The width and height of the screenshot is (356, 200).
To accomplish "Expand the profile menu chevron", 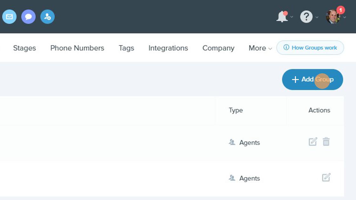I will (345, 17).
